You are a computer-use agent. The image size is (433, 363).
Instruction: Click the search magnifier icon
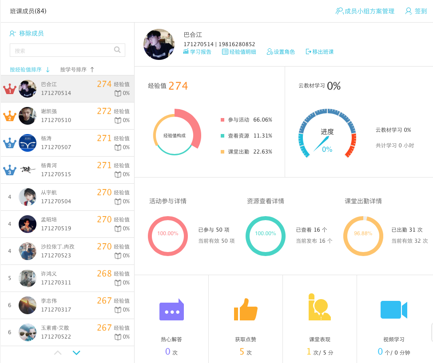117,50
